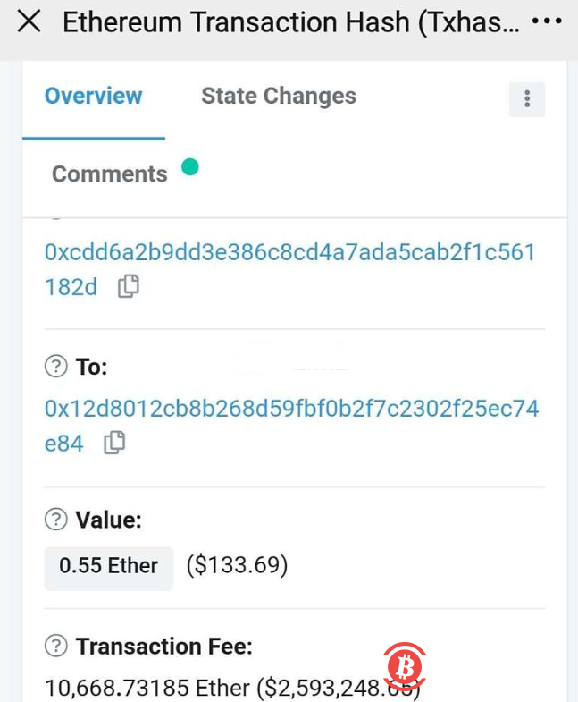Close the Ethereum Transaction Hash page
Screen dimensions: 578x702
click(x=29, y=23)
